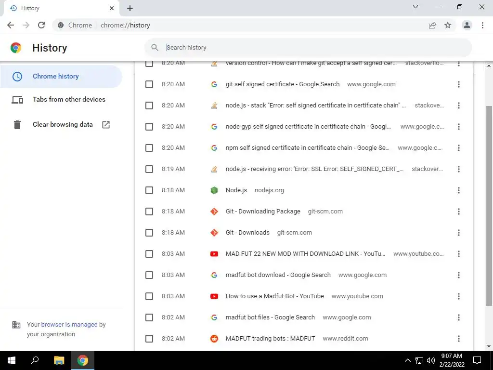Image resolution: width=493 pixels, height=370 pixels.
Task: Open the Chrome profile avatar
Action: click(467, 25)
